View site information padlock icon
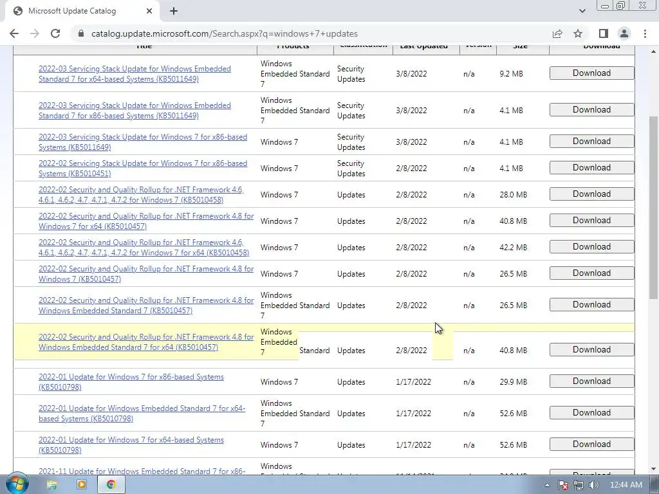This screenshot has width=659, height=494. (81, 33)
